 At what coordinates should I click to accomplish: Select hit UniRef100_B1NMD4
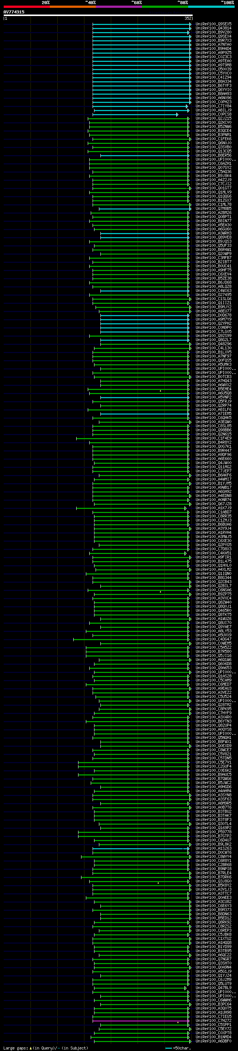(213, 1037)
